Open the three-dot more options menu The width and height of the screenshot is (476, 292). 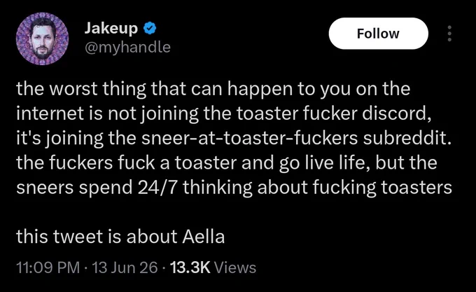tap(449, 34)
